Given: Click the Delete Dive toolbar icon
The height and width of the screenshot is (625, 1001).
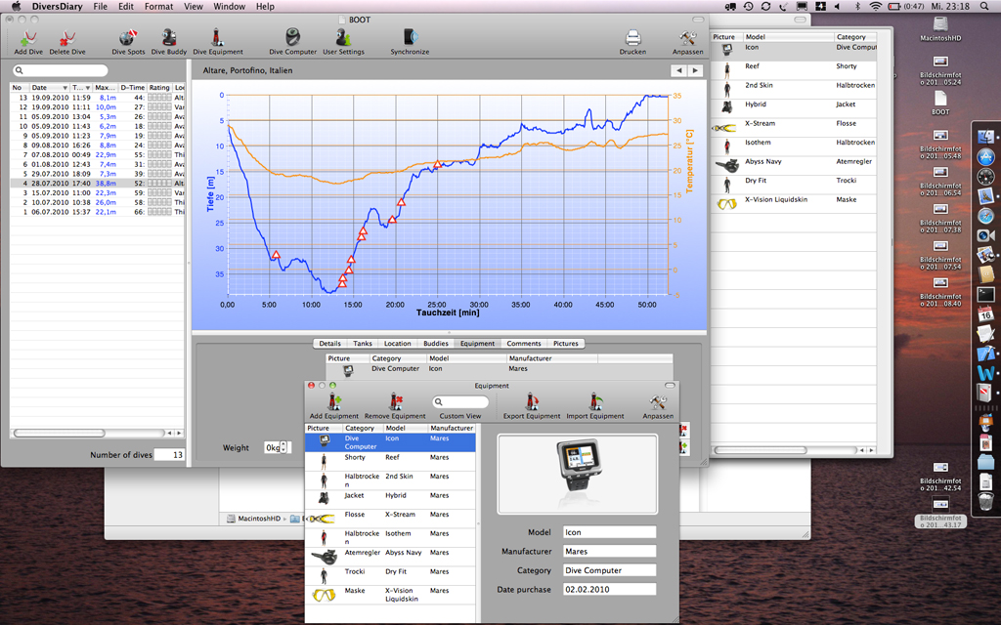Looking at the screenshot, I should pyautogui.click(x=67, y=39).
